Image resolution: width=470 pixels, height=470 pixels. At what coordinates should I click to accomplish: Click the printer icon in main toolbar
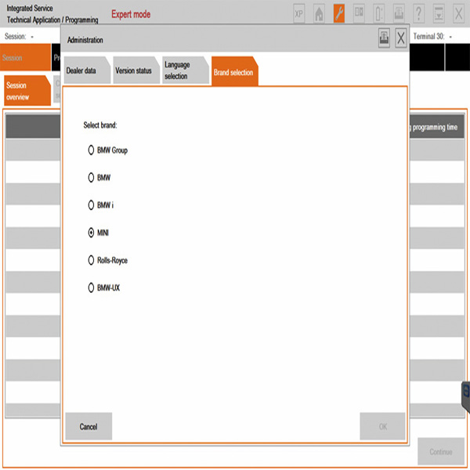[x=399, y=13]
